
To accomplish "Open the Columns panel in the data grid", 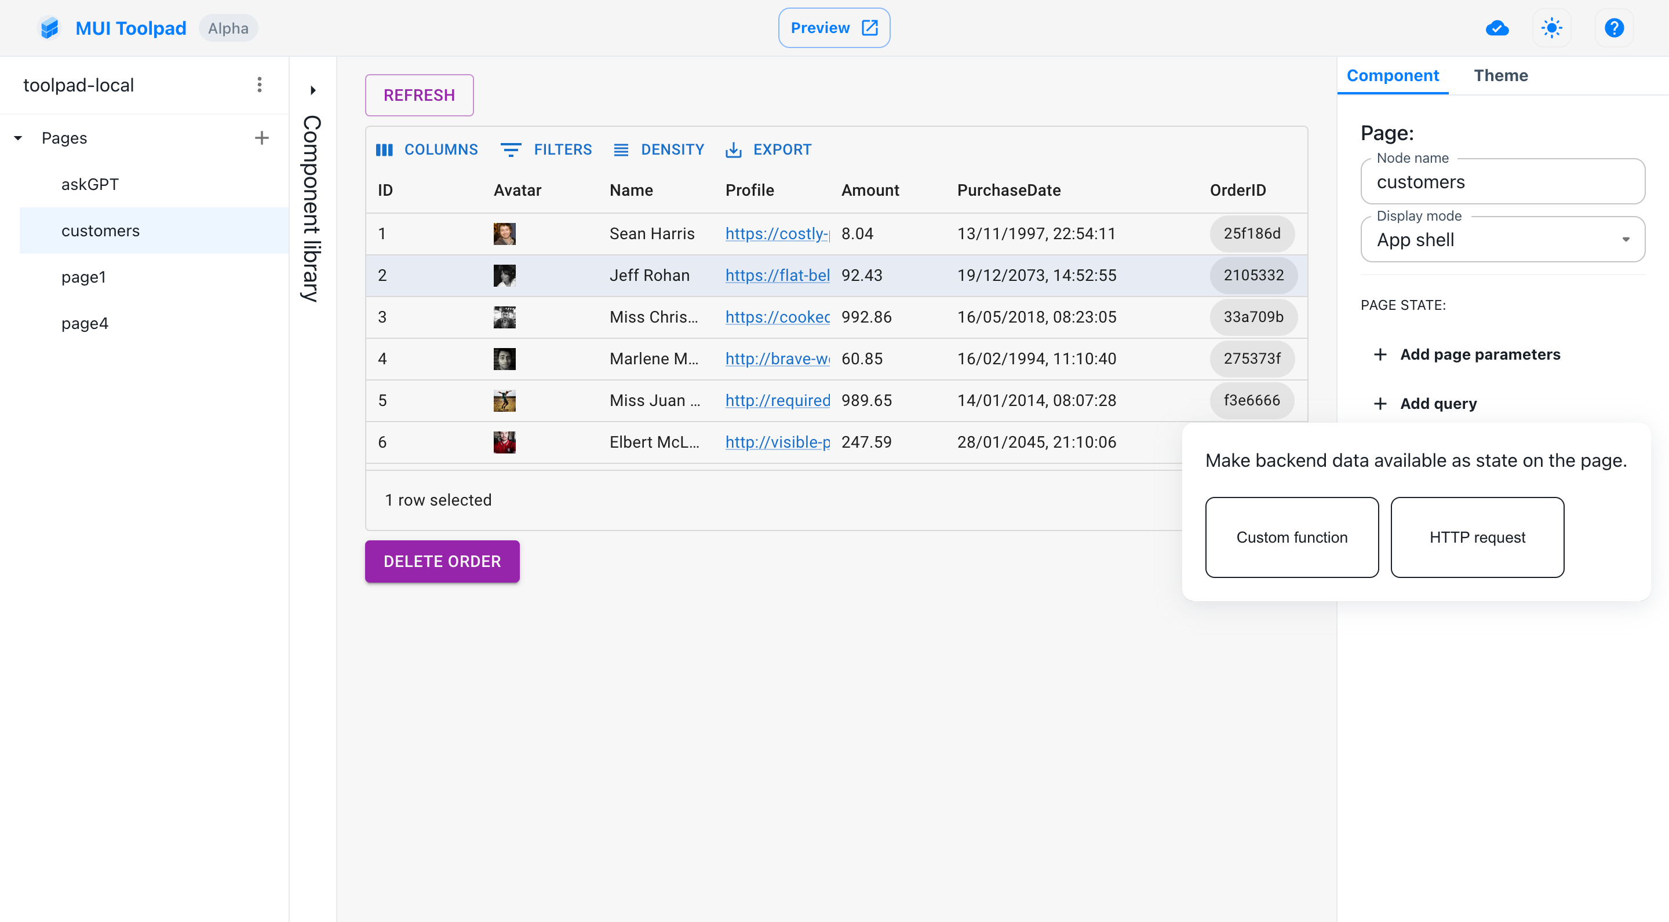I will [x=427, y=149].
